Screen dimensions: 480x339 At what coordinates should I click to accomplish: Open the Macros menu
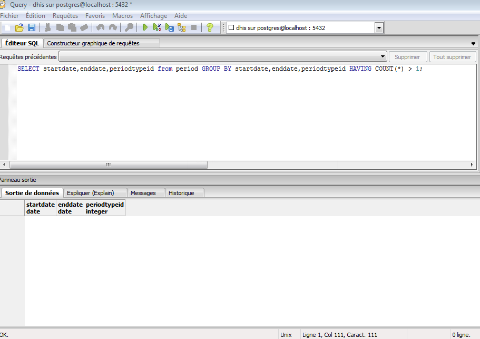tap(122, 16)
